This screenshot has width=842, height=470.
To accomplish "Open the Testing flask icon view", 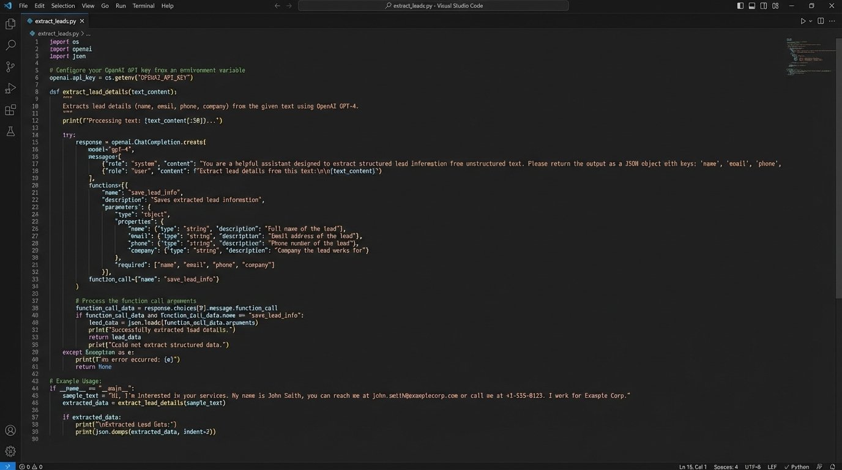I will 10,132.
